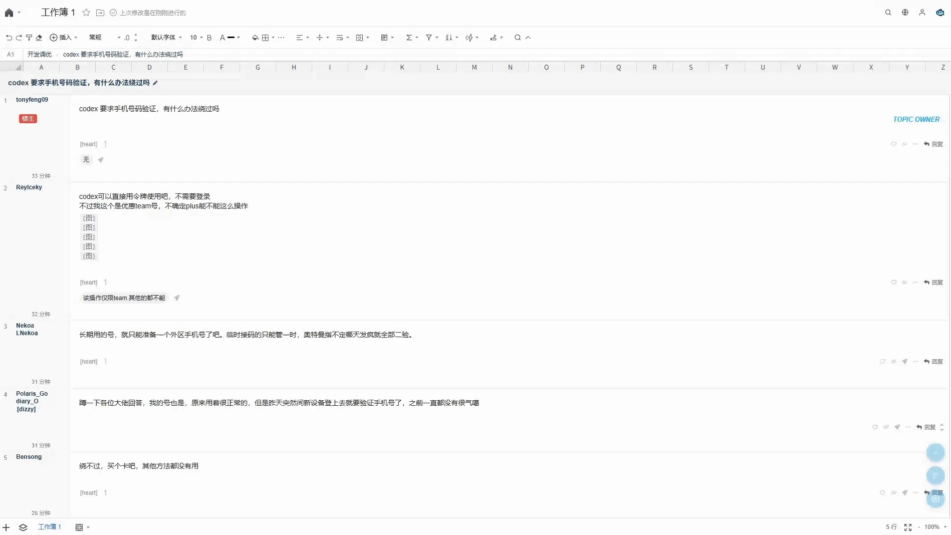Image resolution: width=951 pixels, height=535 pixels.
Task: Select column H header
Action: click(294, 67)
